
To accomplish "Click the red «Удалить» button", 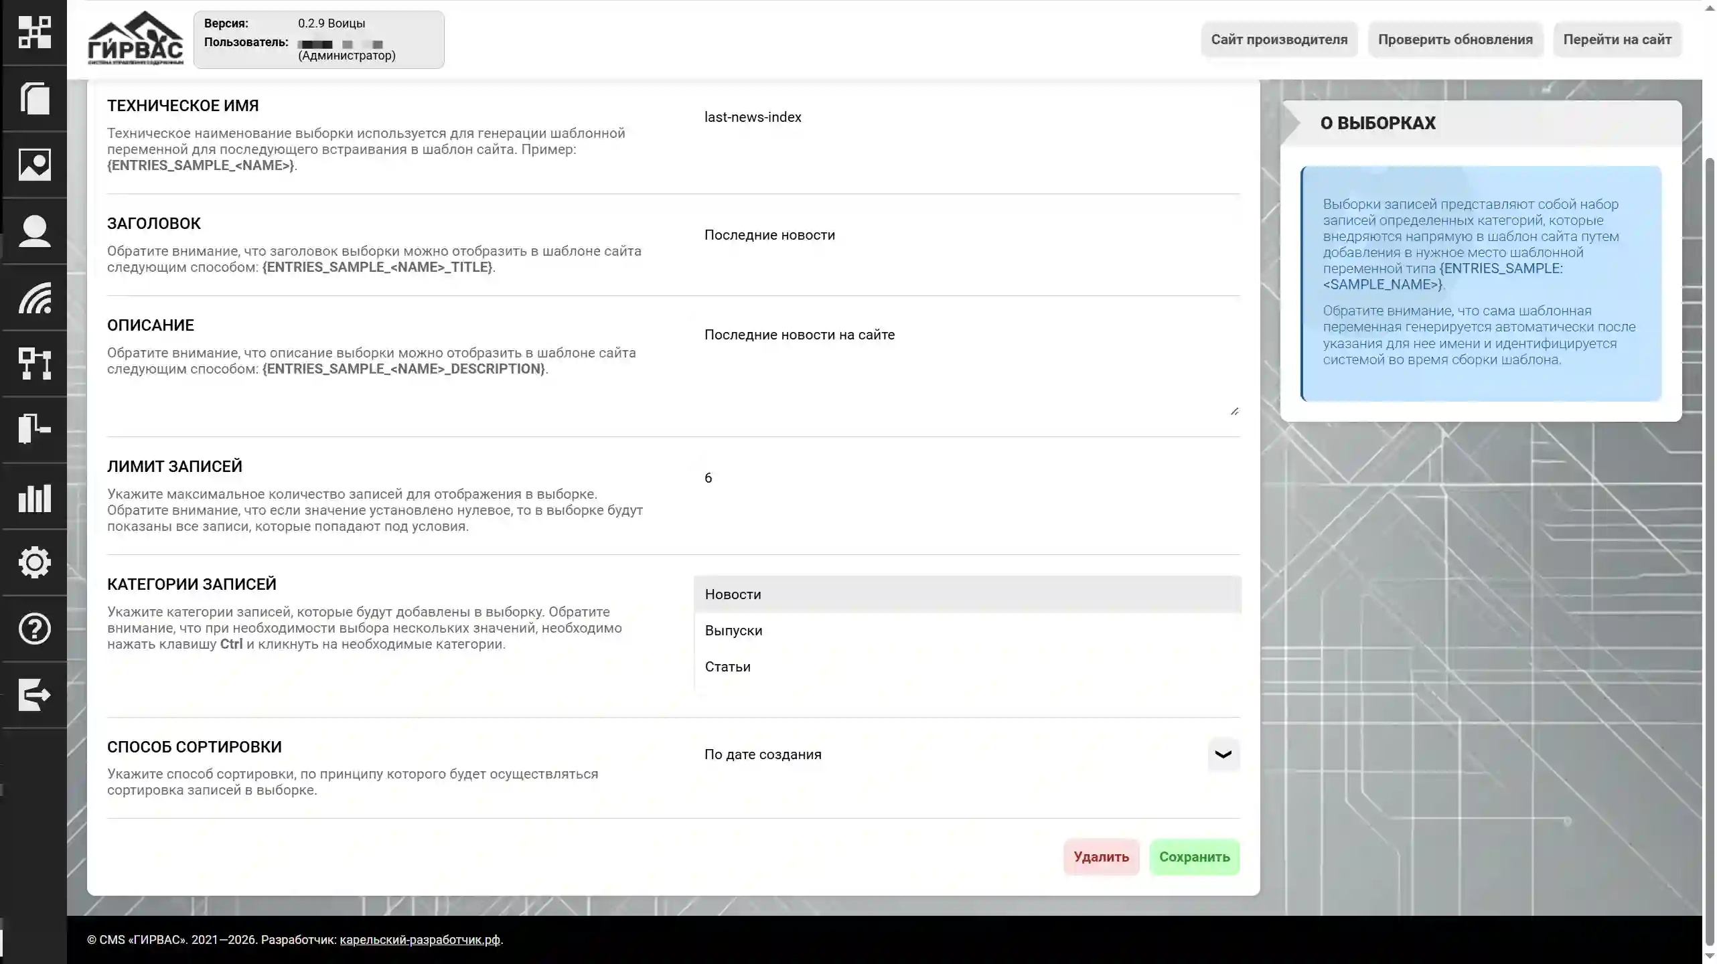I will 1100,856.
